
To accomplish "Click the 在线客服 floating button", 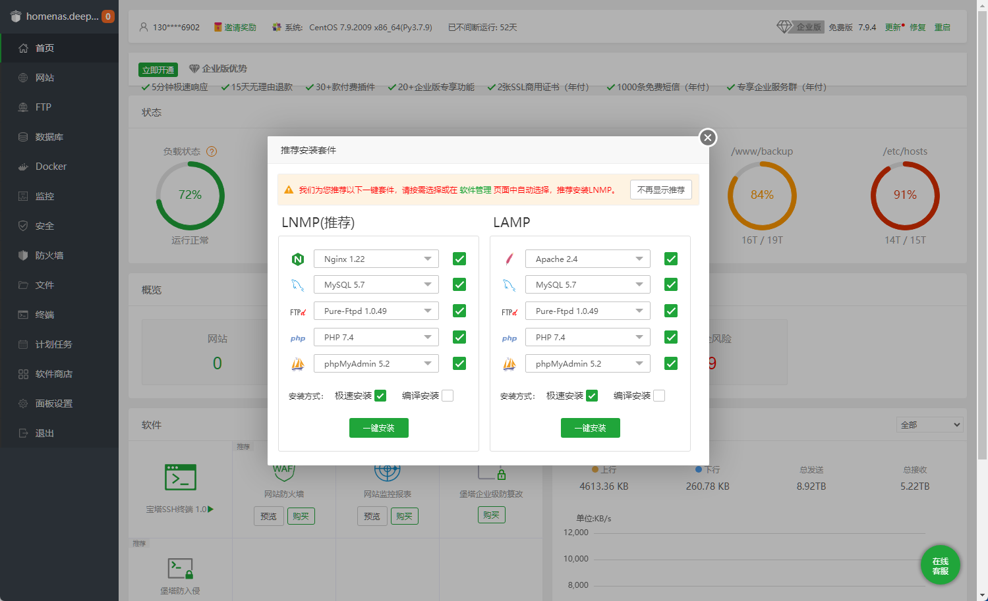I will pyautogui.click(x=941, y=565).
